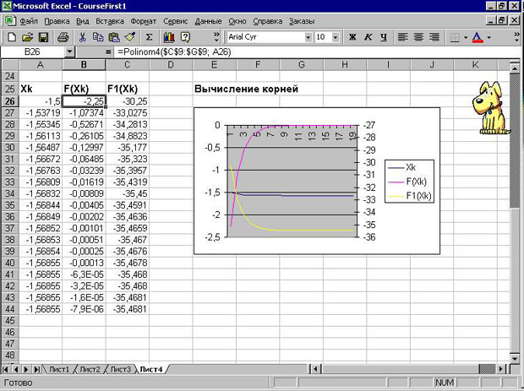Screen dimensions: 524x391
Task: Open the font size dropdown
Action: tap(336, 37)
